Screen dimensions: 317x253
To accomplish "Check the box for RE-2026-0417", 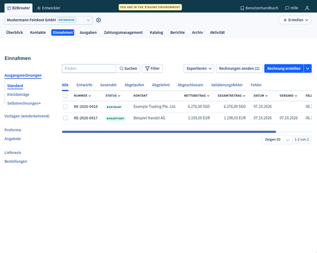I will click(x=65, y=118).
